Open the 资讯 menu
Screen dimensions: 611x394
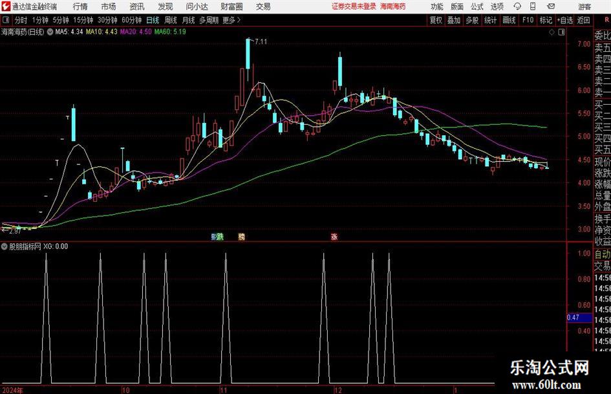point(137,6)
